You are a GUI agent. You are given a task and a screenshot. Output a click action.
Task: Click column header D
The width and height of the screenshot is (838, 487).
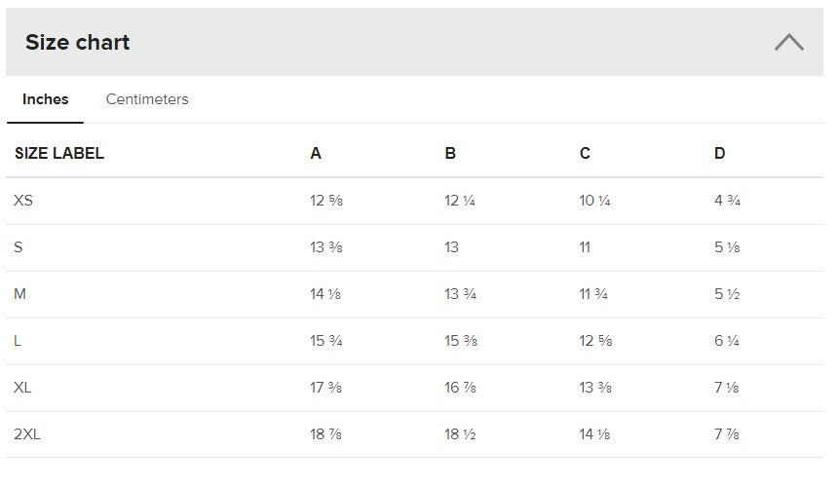click(x=720, y=153)
